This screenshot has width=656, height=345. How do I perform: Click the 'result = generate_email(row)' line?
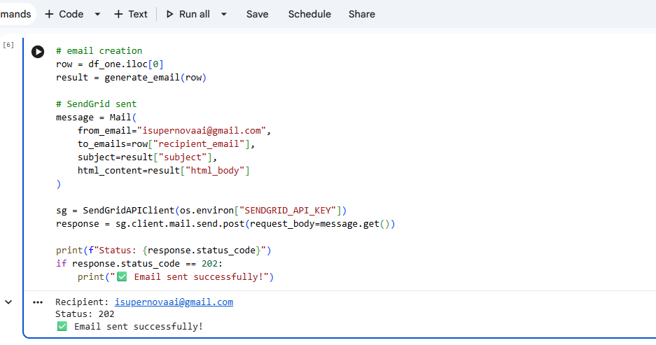pyautogui.click(x=132, y=78)
